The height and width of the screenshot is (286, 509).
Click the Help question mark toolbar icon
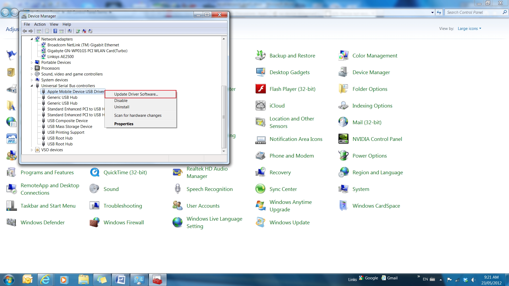[55, 31]
